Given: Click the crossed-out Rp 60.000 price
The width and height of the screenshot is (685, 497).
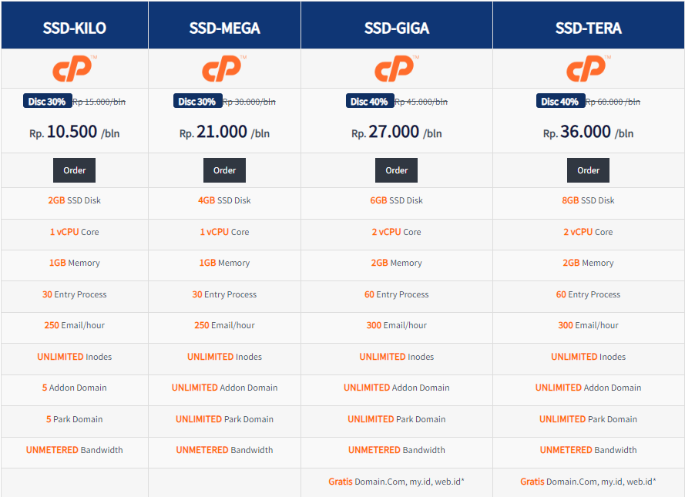Looking at the screenshot, I should tap(609, 100).
